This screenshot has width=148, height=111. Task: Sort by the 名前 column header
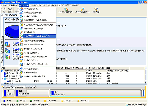click(x=10, y=68)
